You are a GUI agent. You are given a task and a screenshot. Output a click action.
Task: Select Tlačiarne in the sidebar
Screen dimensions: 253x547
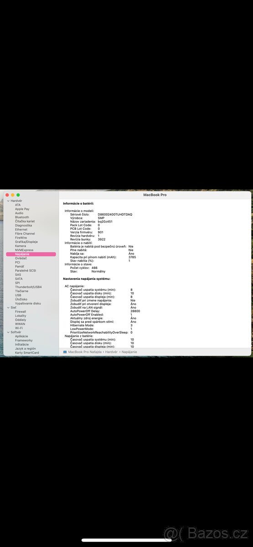21,291
